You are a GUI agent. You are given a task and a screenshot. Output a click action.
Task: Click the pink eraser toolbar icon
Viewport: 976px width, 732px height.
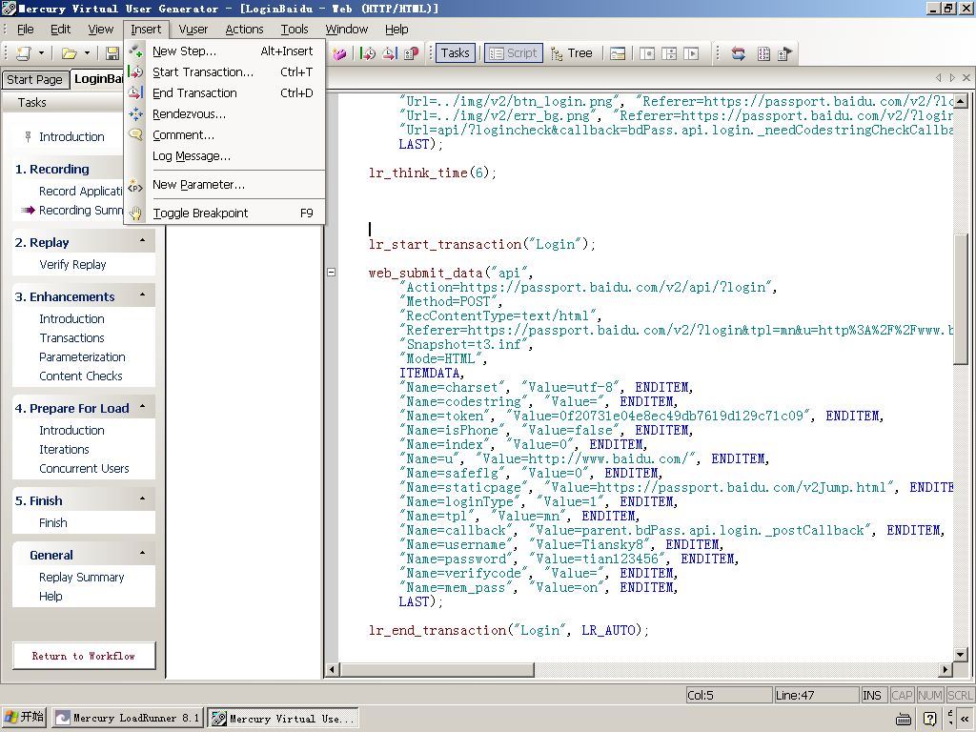[339, 53]
